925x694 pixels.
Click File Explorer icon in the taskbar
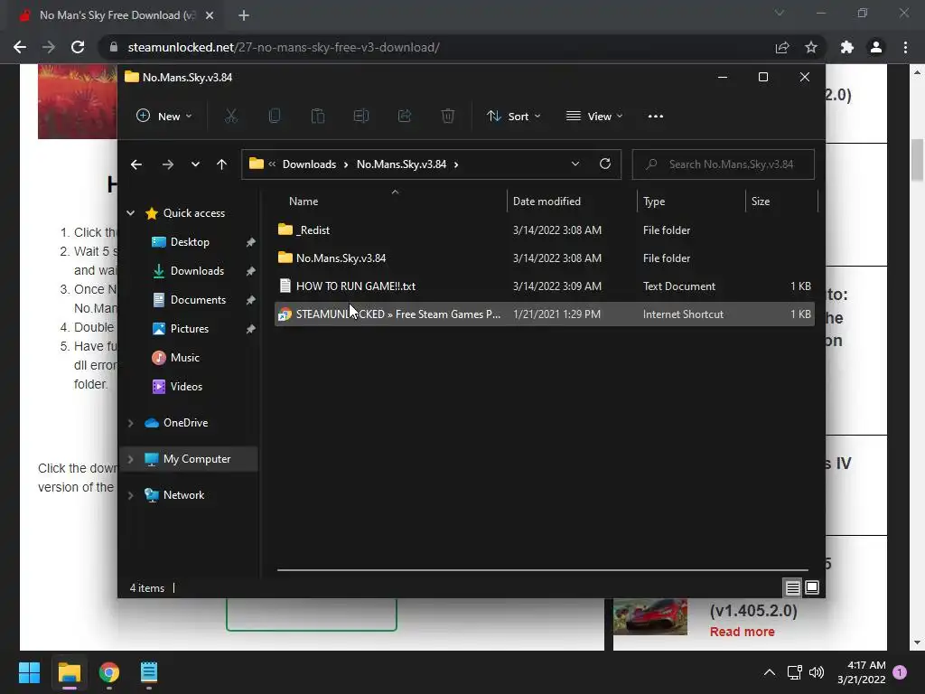point(70,672)
